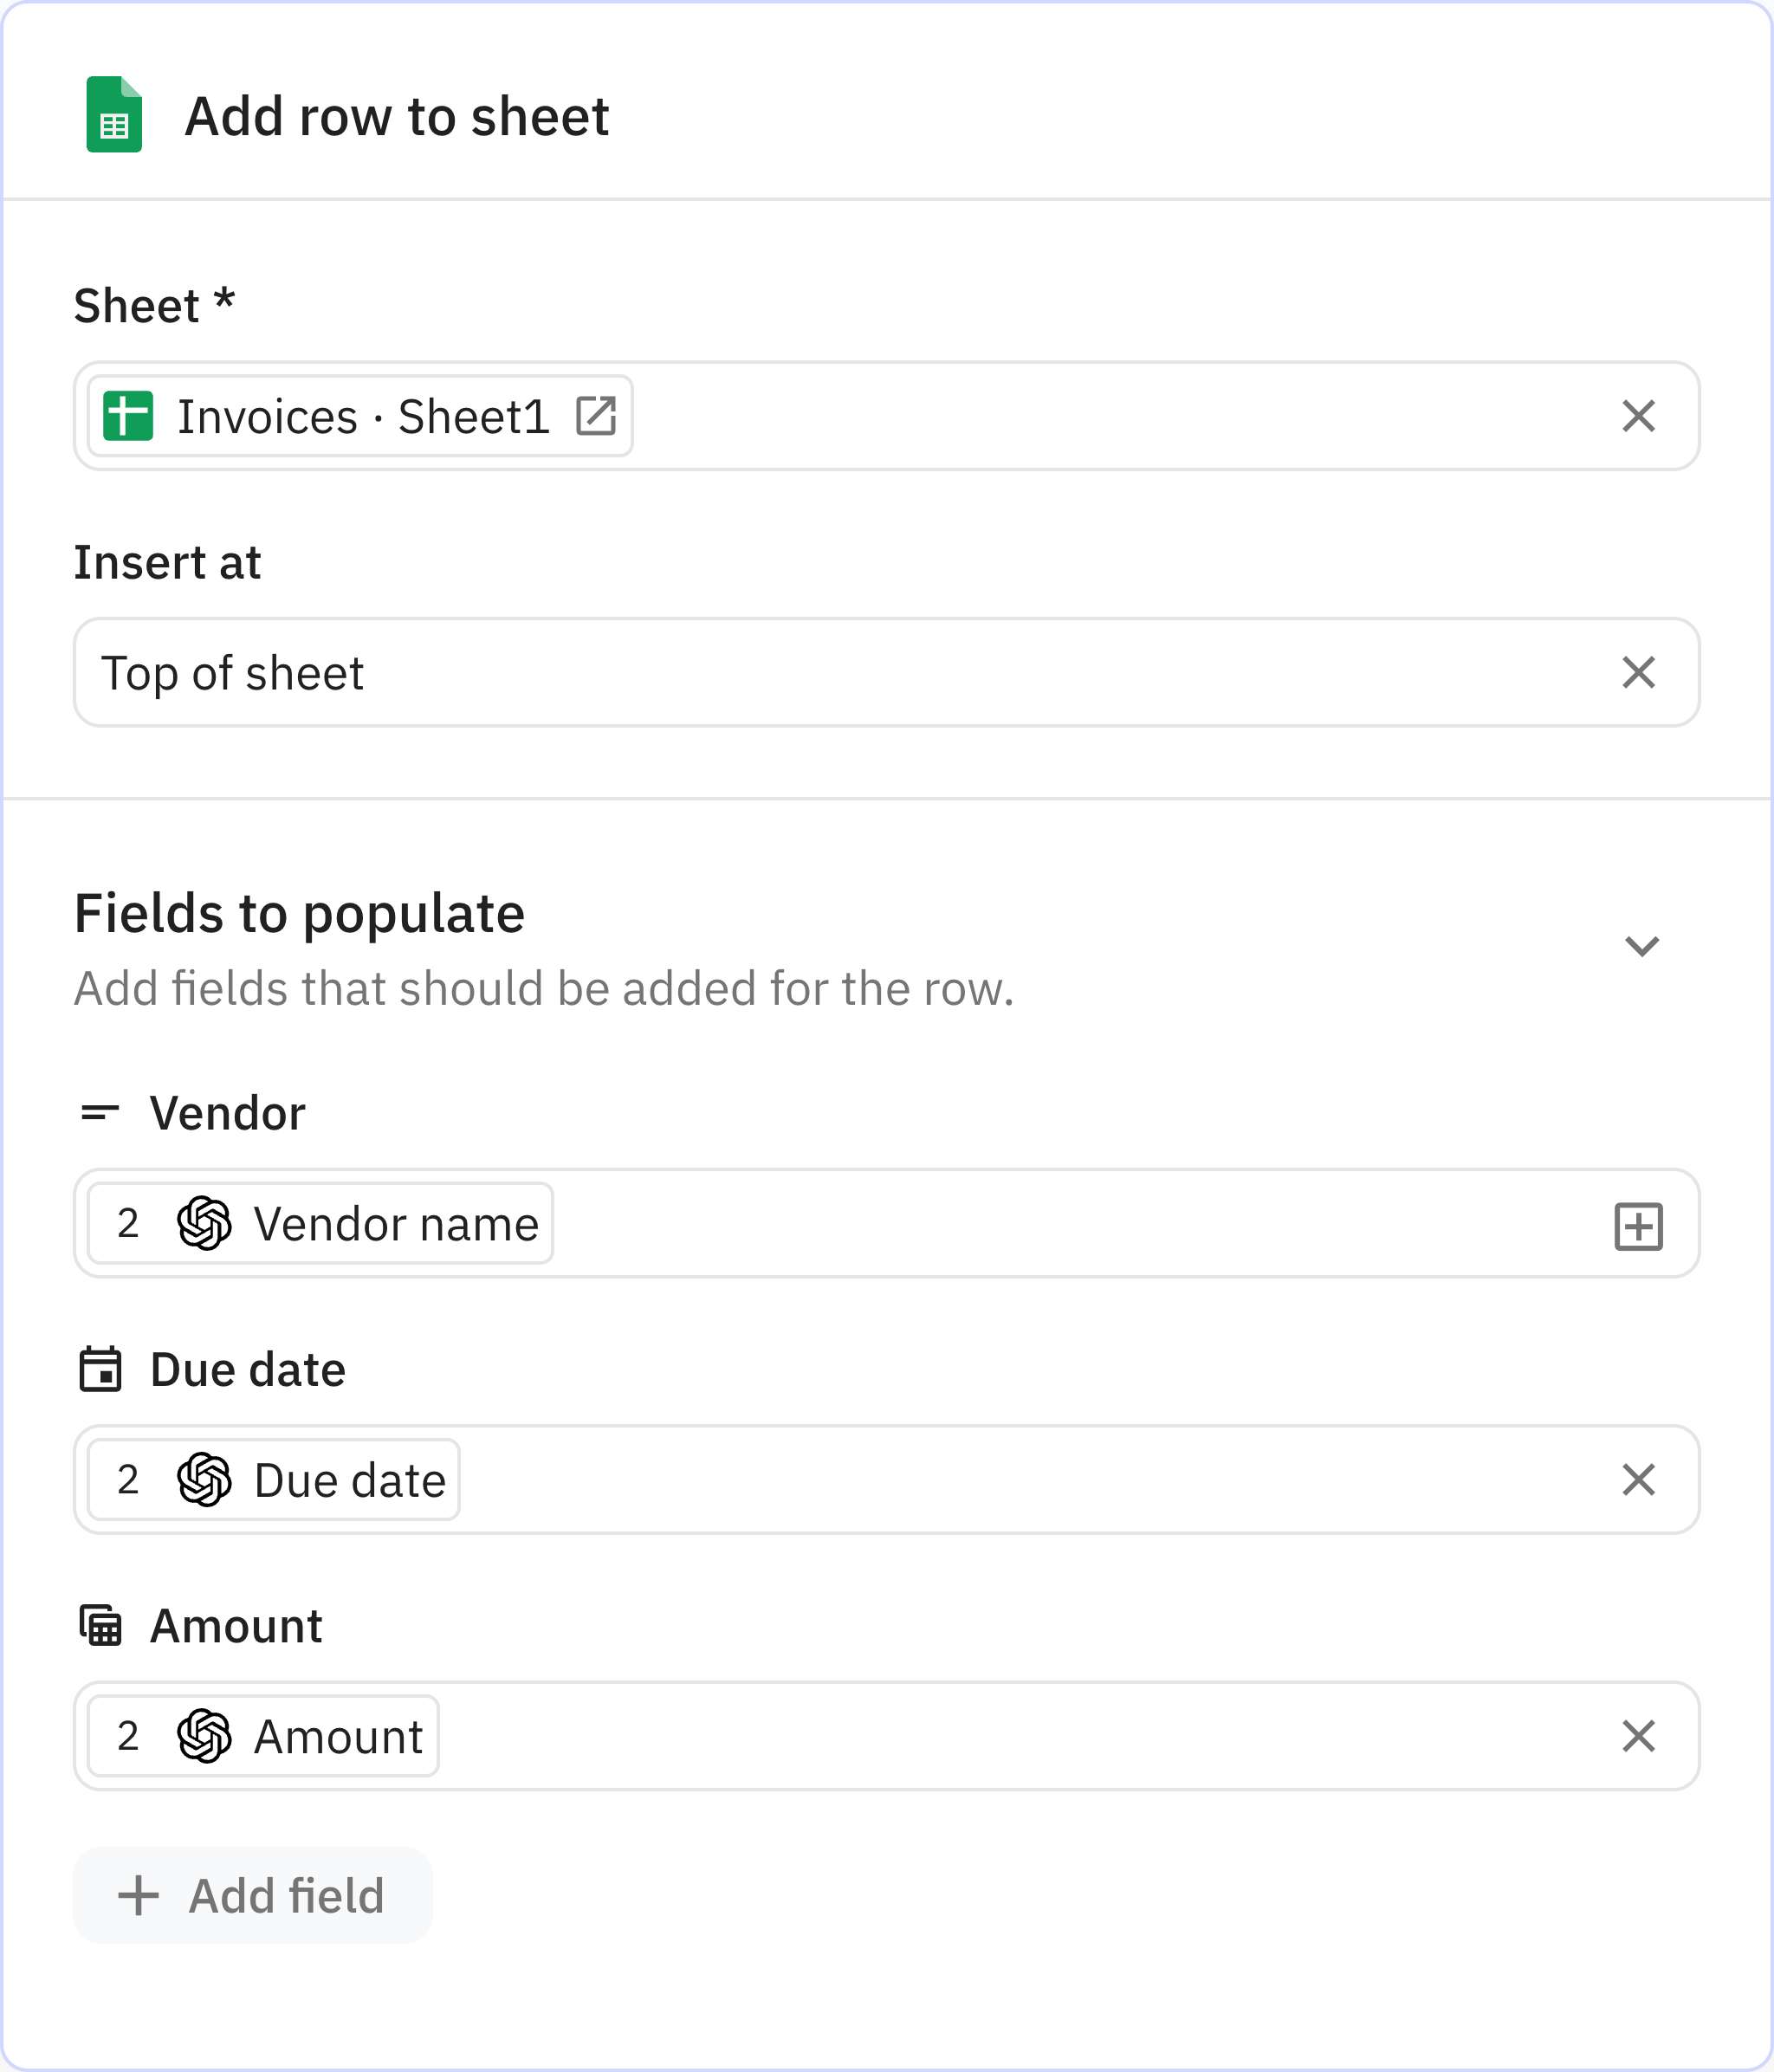Collapse the Fields to populate section
The width and height of the screenshot is (1774, 2072).
pos(1641,946)
